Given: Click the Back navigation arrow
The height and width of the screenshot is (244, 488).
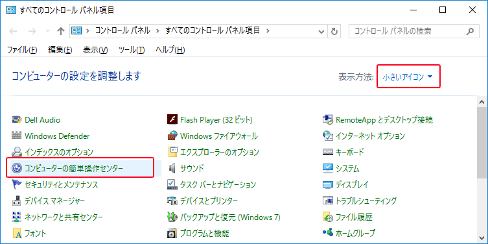Looking at the screenshot, I should [x=13, y=31].
